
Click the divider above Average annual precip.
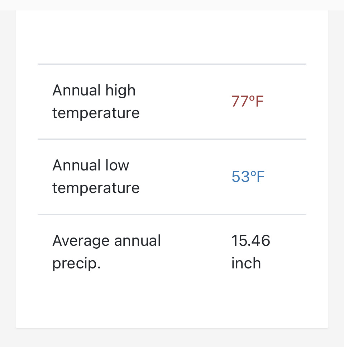click(172, 215)
